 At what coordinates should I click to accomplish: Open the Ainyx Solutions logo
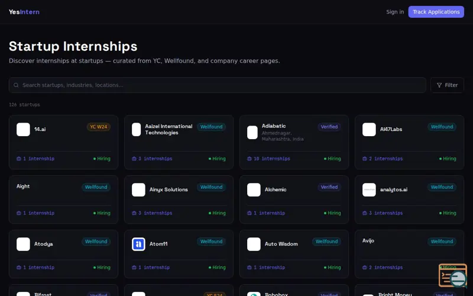point(138,189)
